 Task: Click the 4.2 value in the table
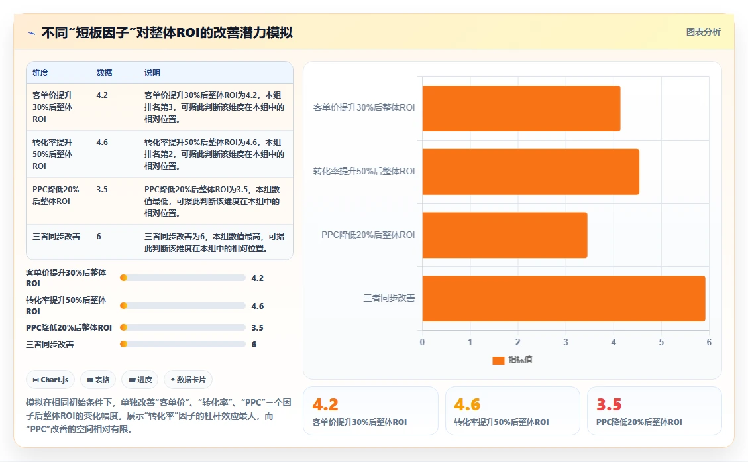[x=102, y=95]
